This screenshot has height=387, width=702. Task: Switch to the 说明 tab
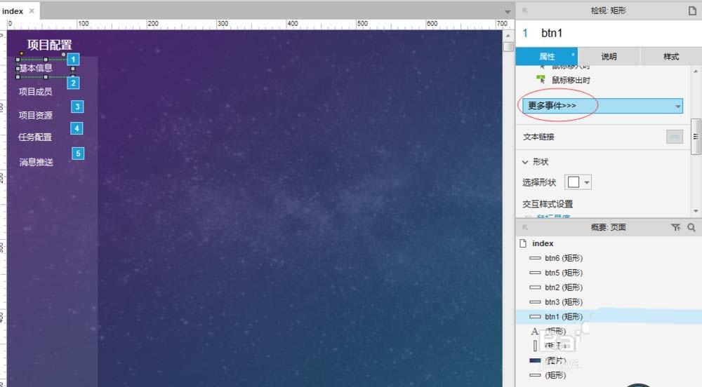point(609,57)
